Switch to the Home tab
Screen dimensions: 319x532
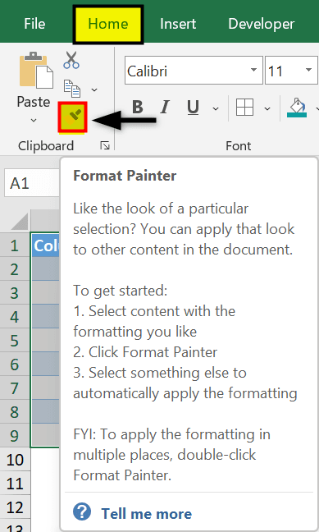click(x=108, y=24)
